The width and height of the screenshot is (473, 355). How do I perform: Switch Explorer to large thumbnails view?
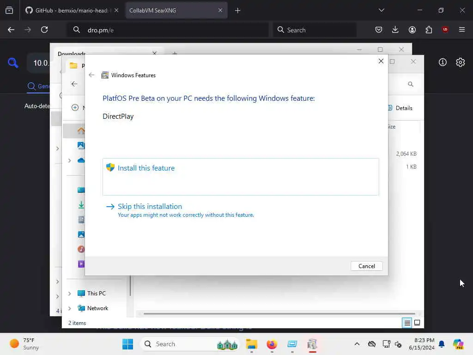[x=417, y=323]
